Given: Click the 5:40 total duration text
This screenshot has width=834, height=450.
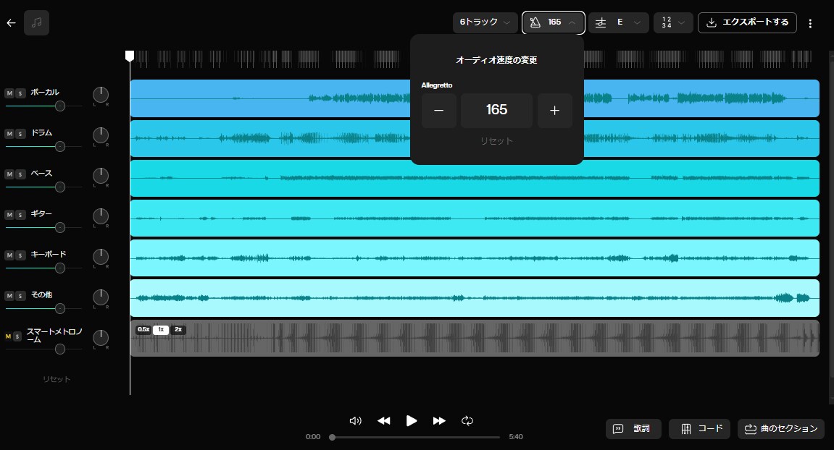Looking at the screenshot, I should 515,437.
